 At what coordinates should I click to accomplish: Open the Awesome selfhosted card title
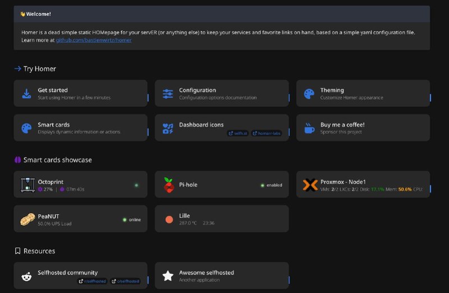pos(207,273)
